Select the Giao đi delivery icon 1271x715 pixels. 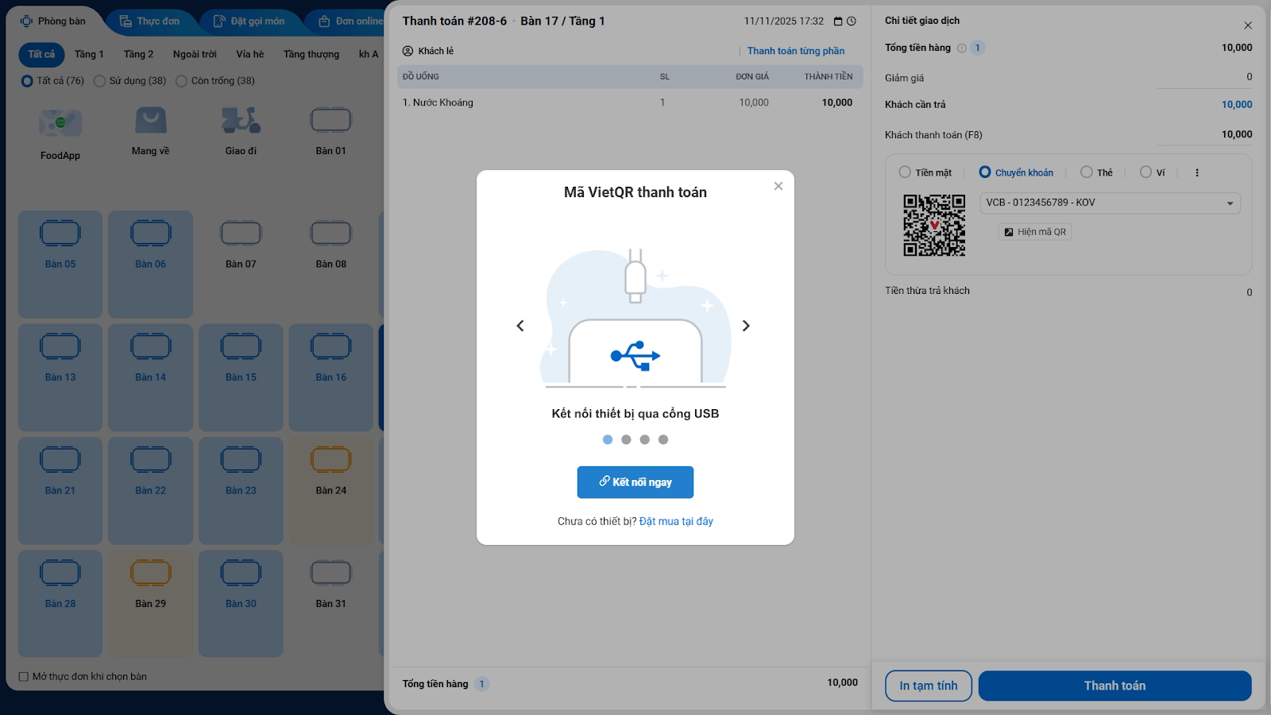(241, 120)
